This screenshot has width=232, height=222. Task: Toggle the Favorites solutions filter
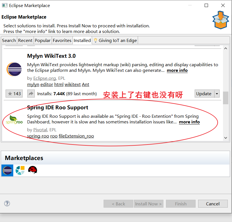click(62, 40)
